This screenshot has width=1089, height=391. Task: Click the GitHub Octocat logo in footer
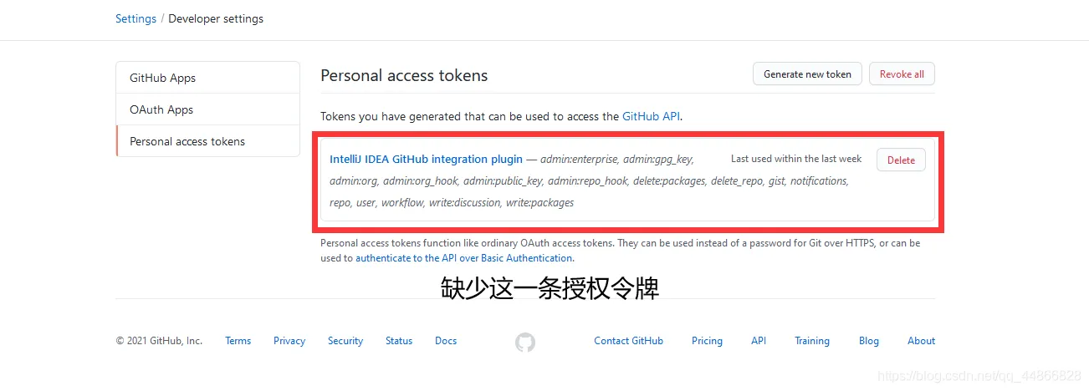coord(524,342)
